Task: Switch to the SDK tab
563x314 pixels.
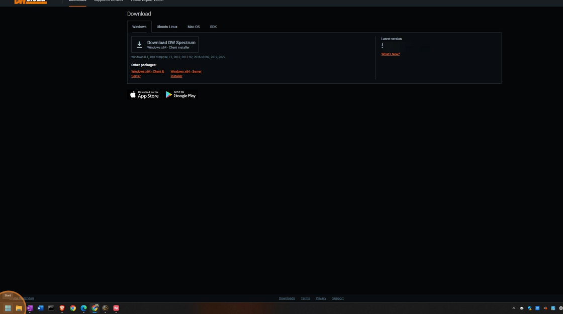Action: click(x=213, y=27)
